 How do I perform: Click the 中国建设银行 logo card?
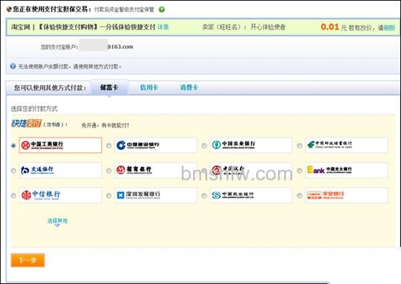pyautogui.click(x=156, y=145)
